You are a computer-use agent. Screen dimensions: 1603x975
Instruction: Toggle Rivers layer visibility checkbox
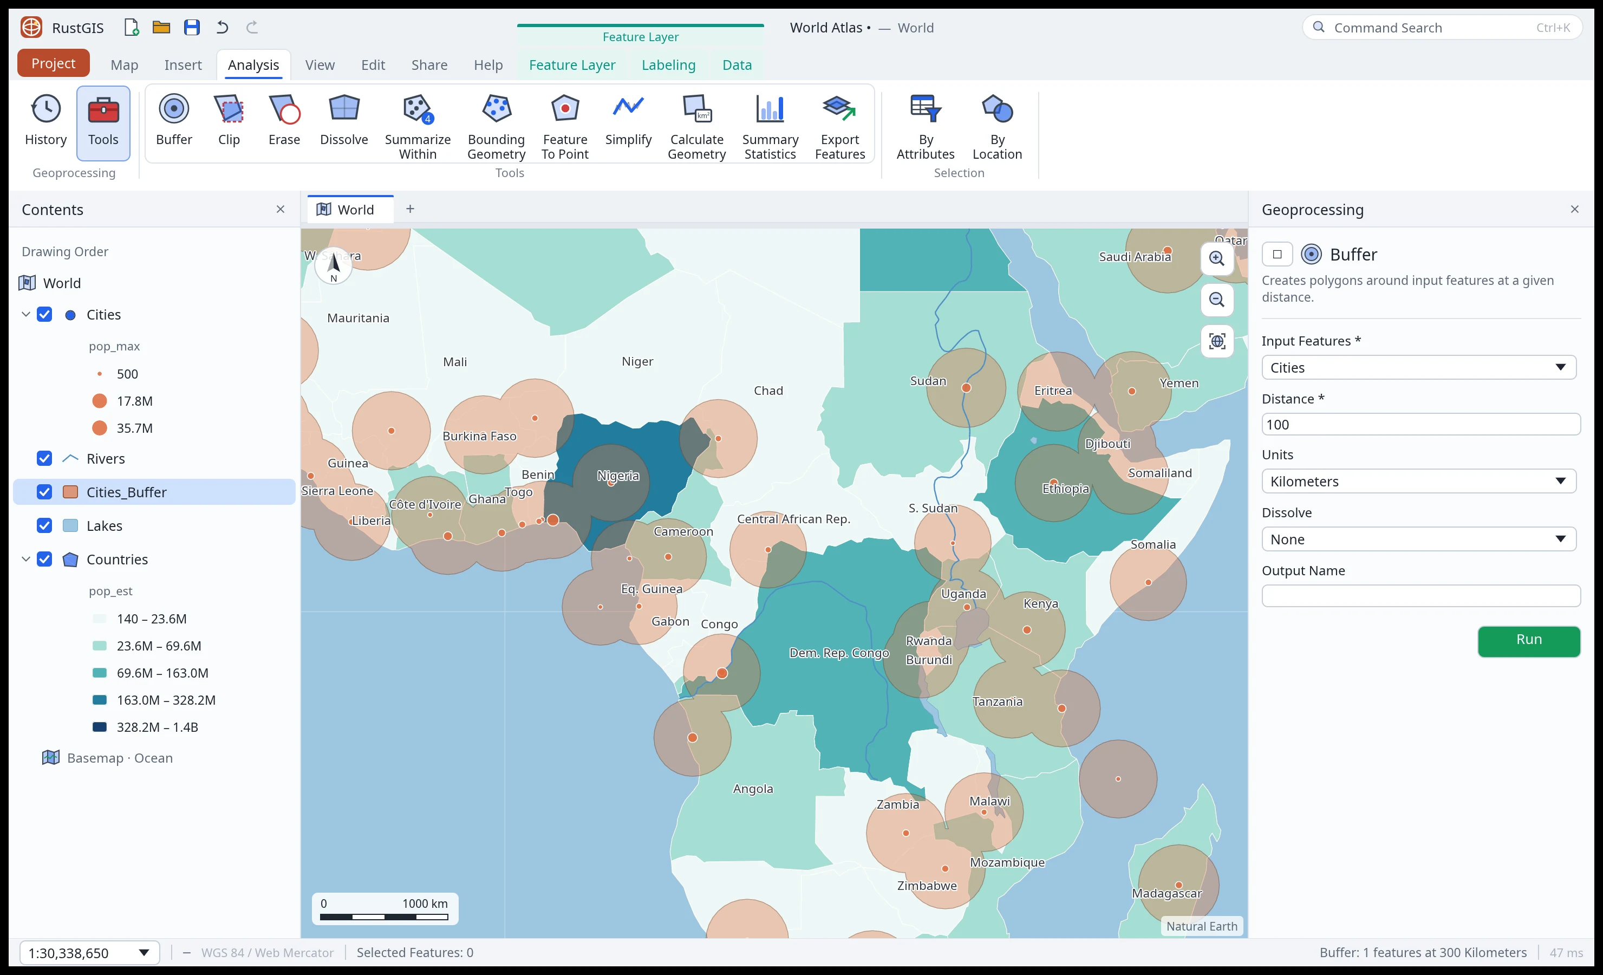[44, 458]
